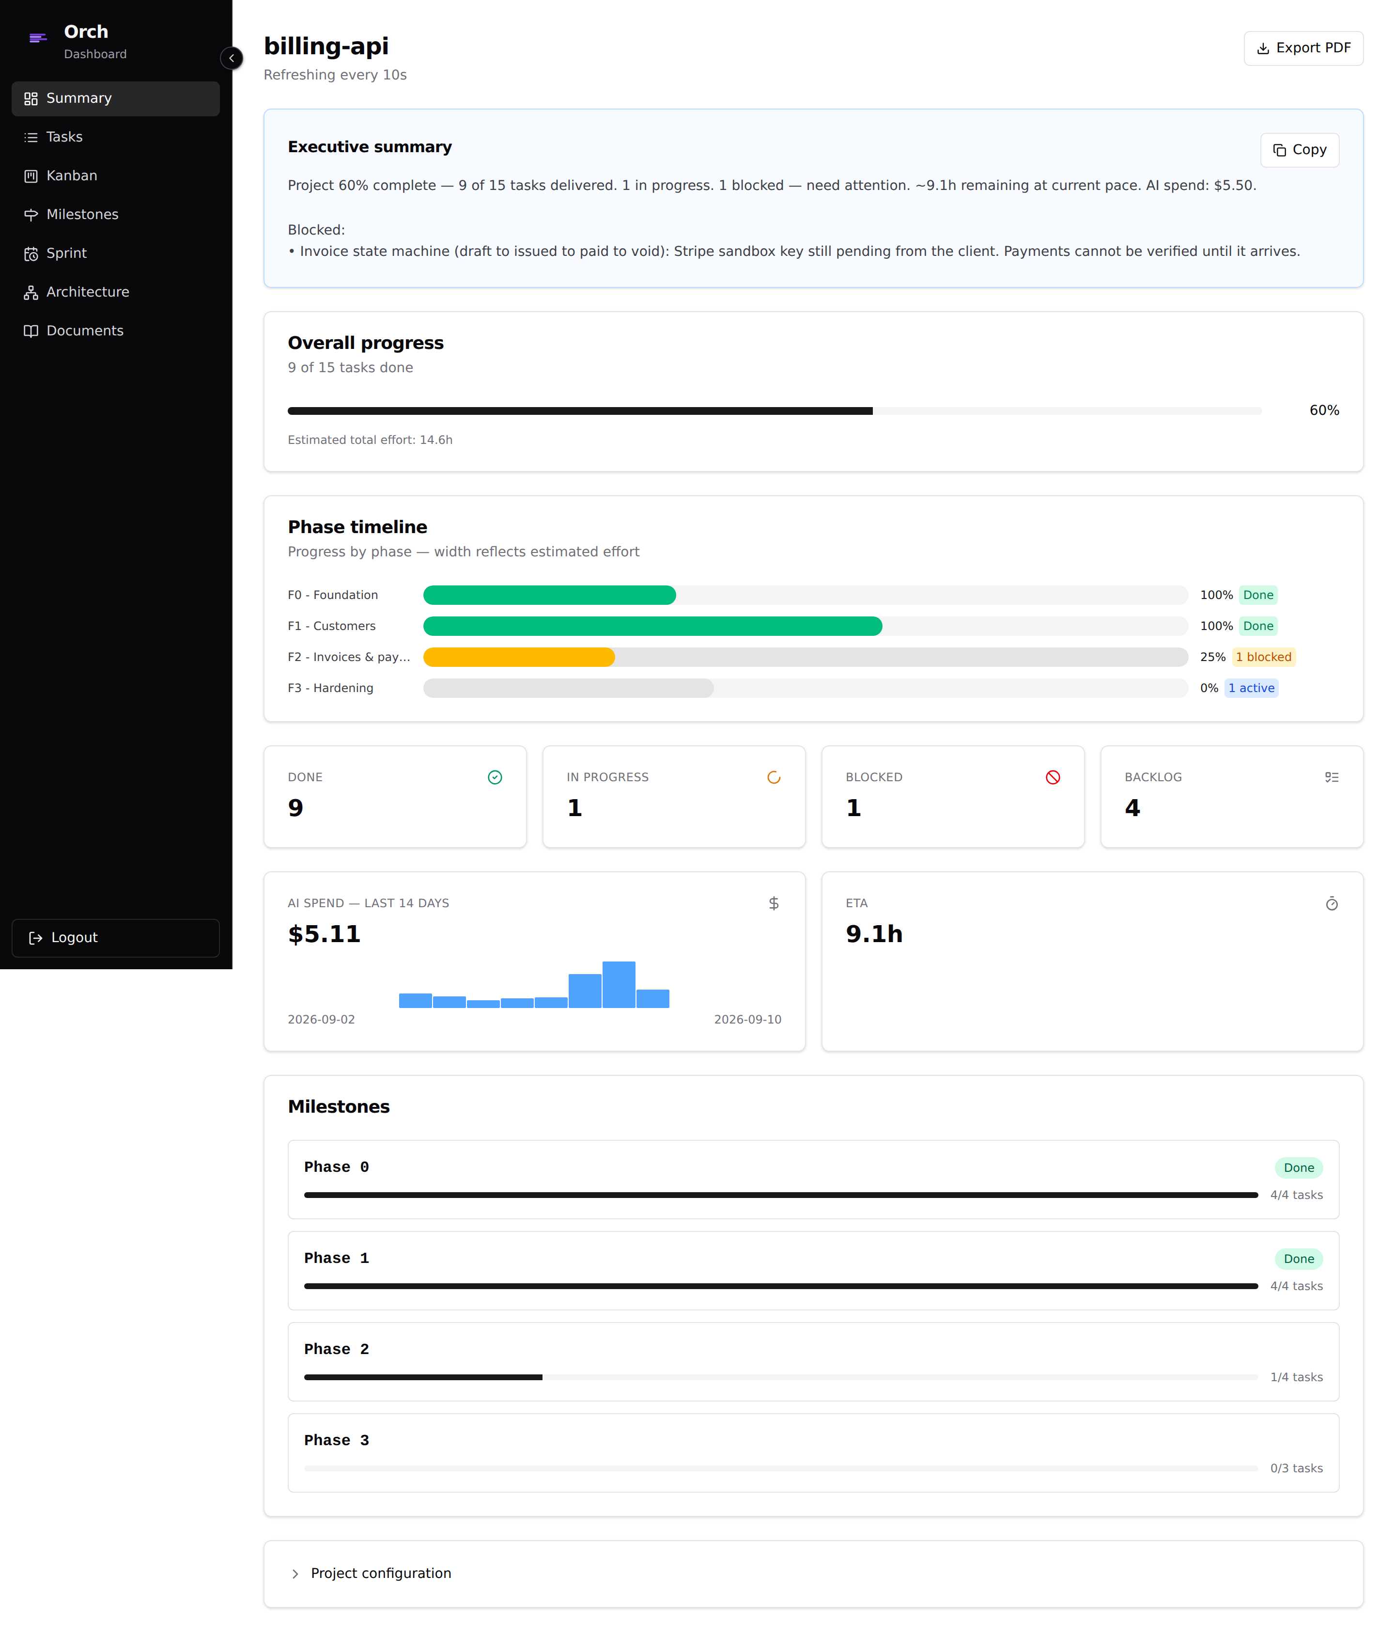
Task: Collapse the sidebar with the chevron button
Action: (x=231, y=58)
